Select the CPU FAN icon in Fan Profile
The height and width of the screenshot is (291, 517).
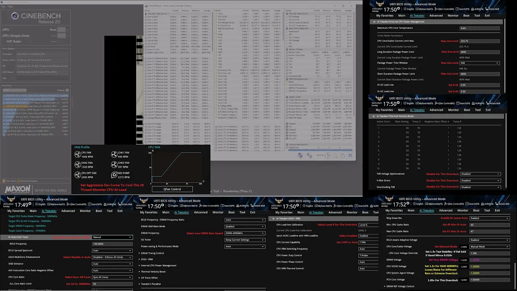[x=78, y=154]
